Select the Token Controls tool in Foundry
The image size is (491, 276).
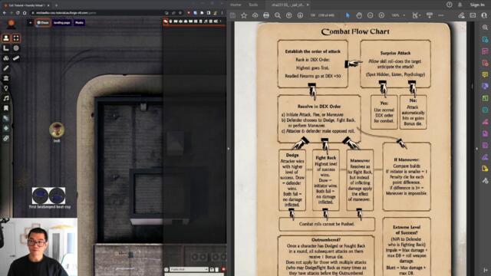pyautogui.click(x=6, y=38)
